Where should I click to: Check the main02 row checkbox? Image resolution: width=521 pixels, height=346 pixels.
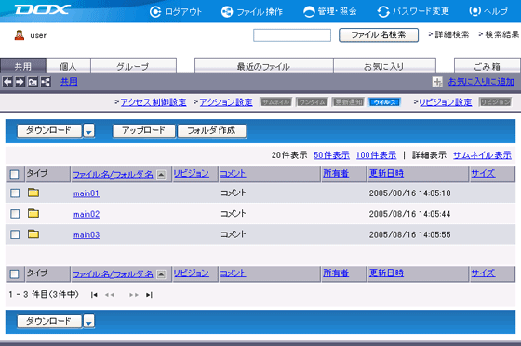click(15, 214)
